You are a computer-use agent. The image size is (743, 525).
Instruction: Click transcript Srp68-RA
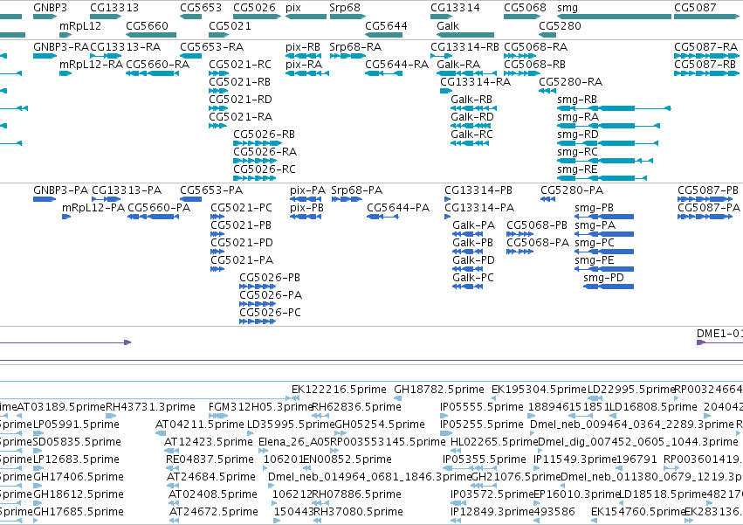pos(356,47)
